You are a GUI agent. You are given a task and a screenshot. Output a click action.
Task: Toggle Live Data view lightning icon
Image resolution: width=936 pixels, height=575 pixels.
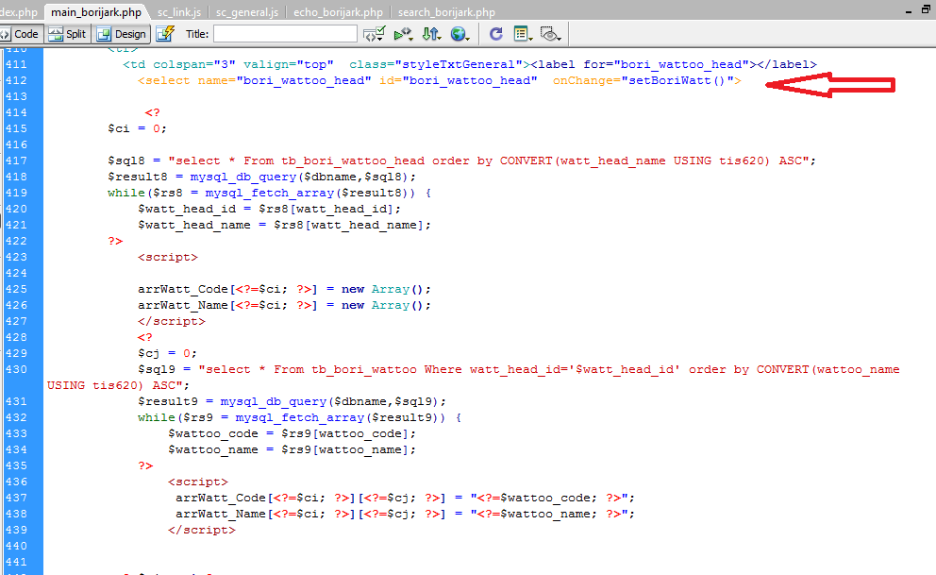(x=165, y=34)
